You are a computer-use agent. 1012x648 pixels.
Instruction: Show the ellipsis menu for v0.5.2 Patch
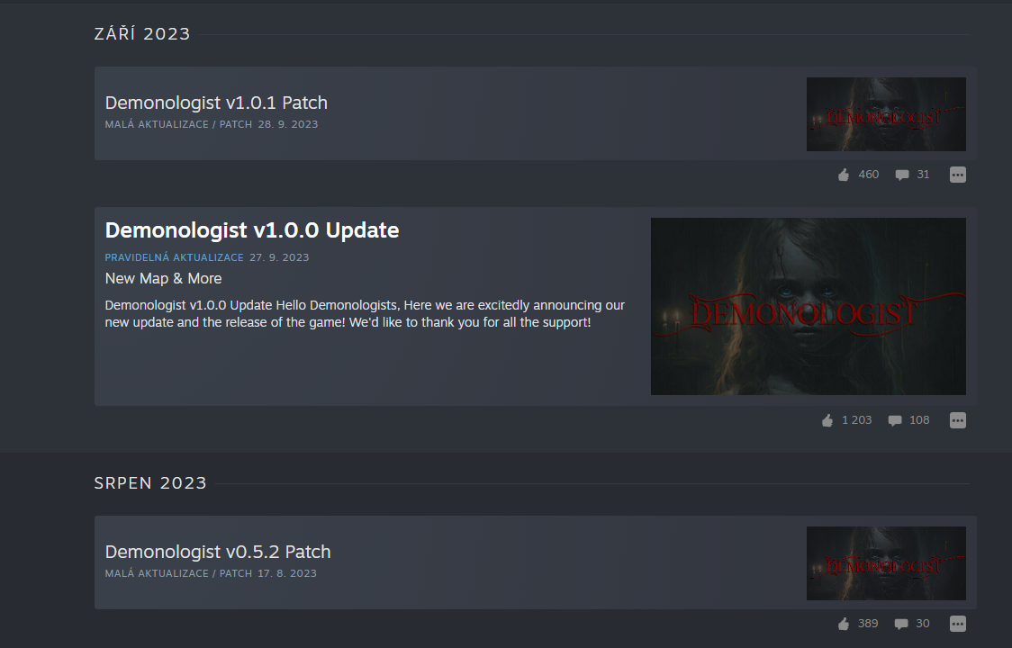tap(958, 624)
